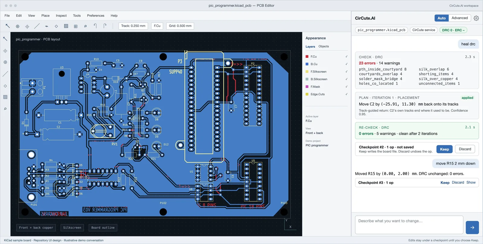Click the blue Keep button for Checkpoint #2

[x=444, y=149]
